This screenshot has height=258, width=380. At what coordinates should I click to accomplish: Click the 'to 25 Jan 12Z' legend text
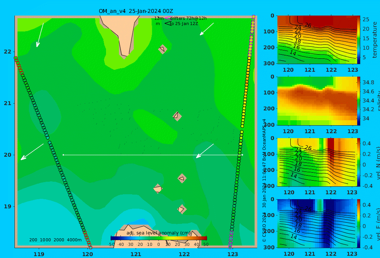(x=184, y=24)
